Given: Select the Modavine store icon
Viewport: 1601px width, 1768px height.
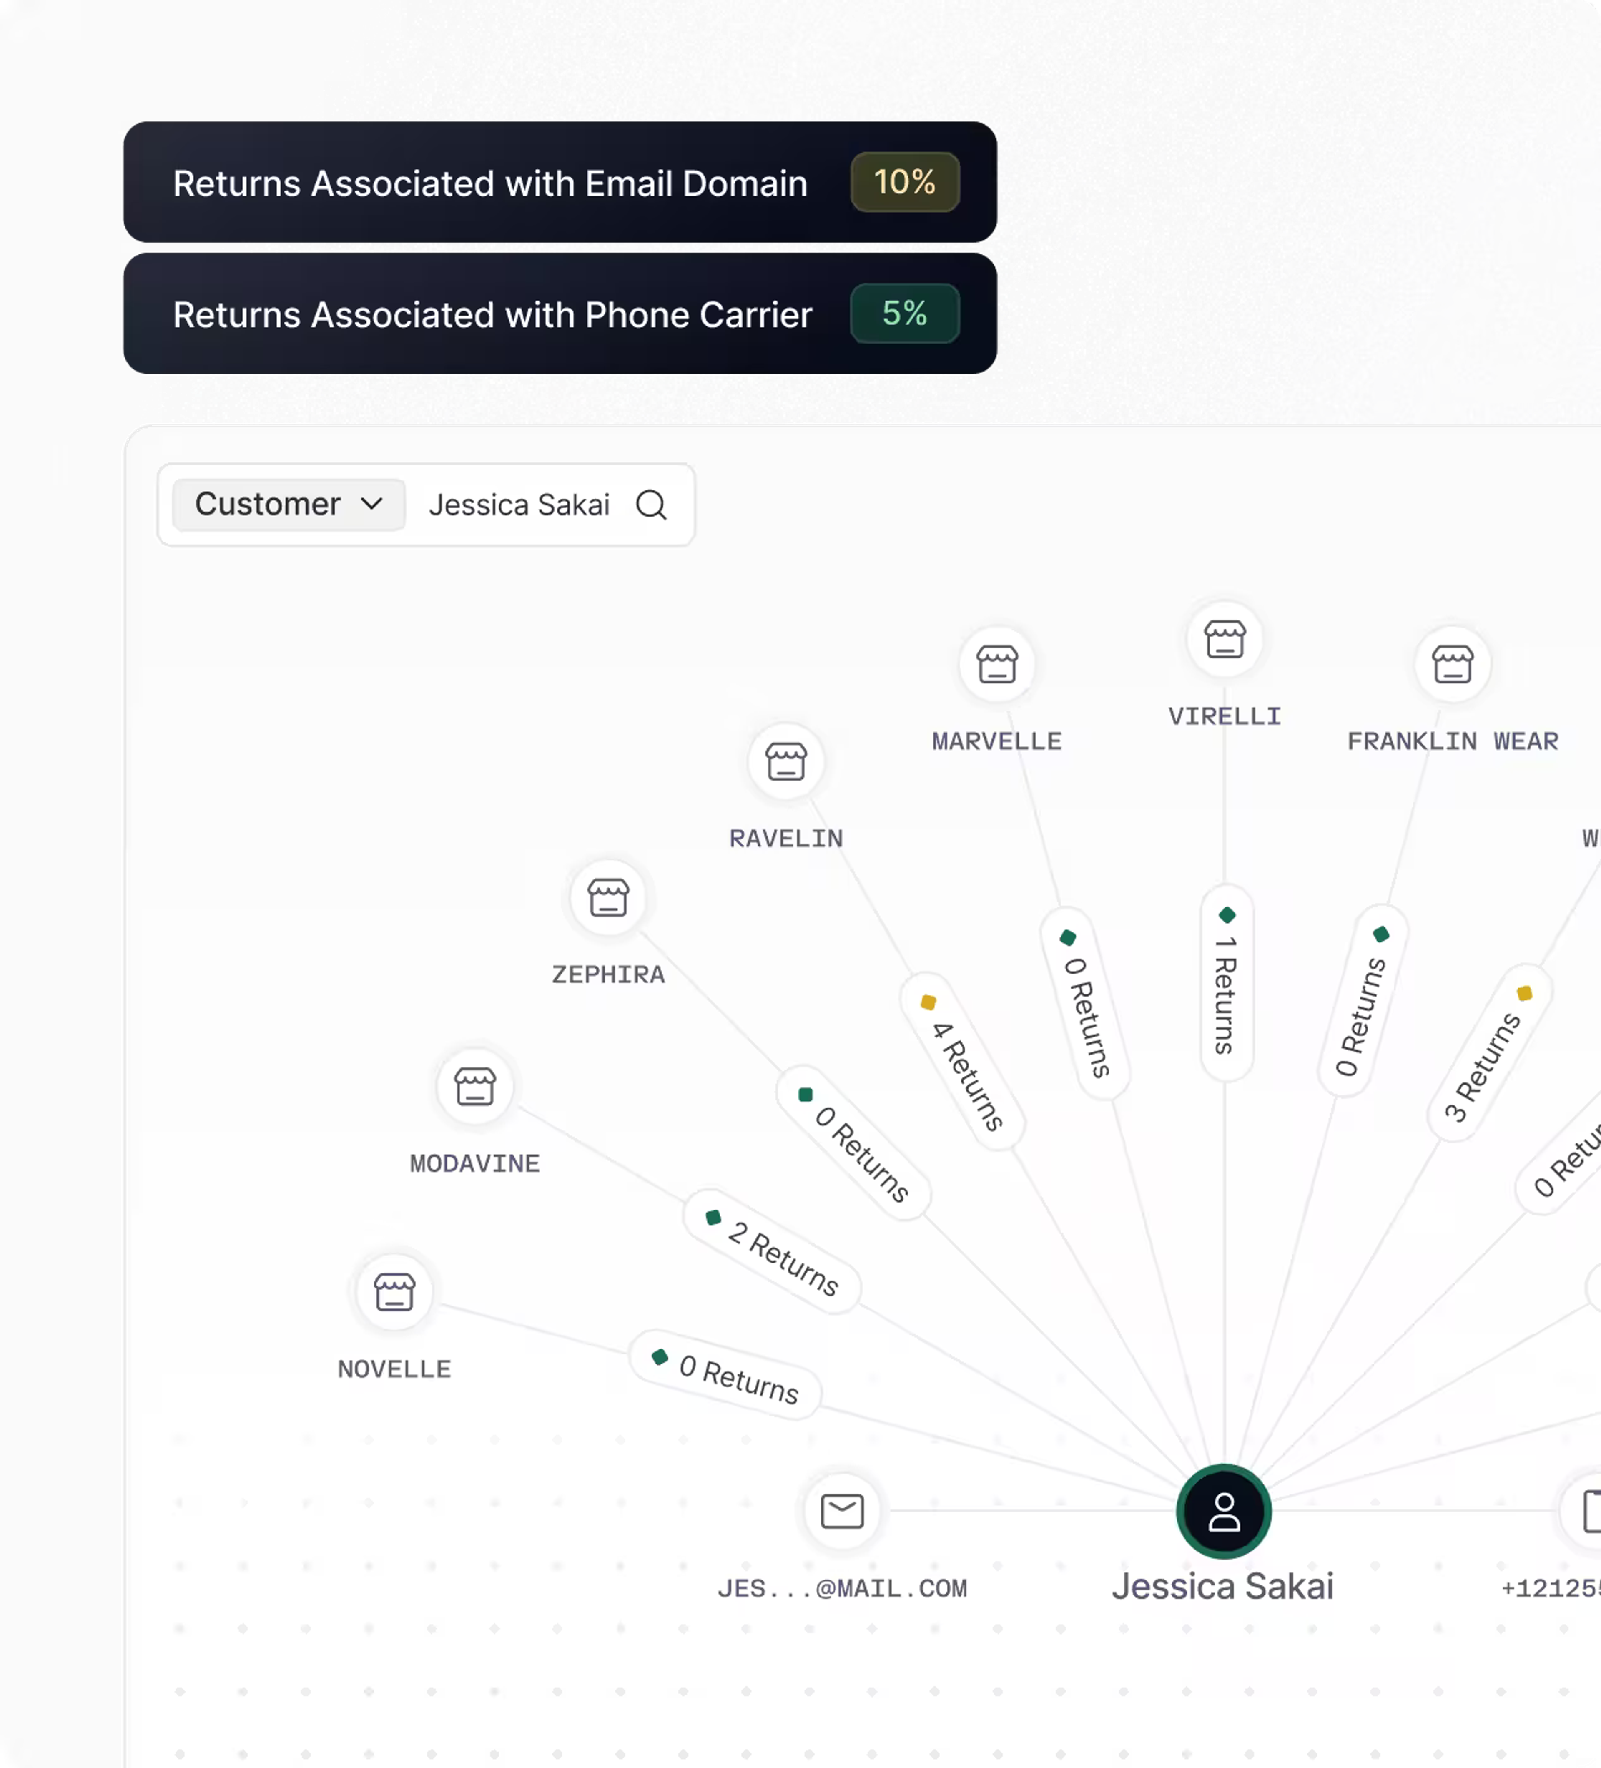Looking at the screenshot, I should (474, 1087).
